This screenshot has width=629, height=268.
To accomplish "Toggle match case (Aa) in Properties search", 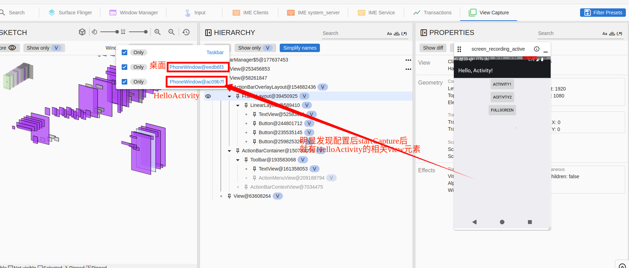I will coord(605,34).
